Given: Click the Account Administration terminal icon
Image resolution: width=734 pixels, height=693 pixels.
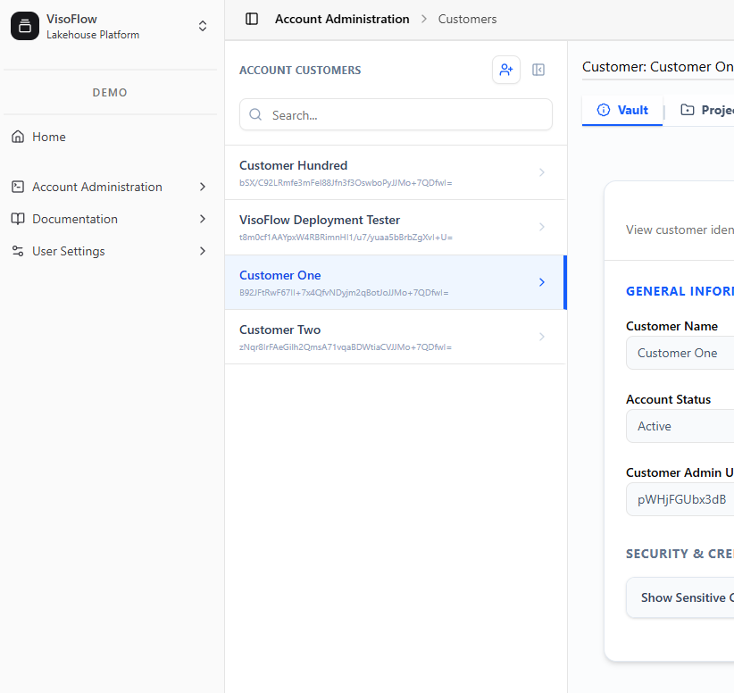Looking at the screenshot, I should click(x=18, y=187).
